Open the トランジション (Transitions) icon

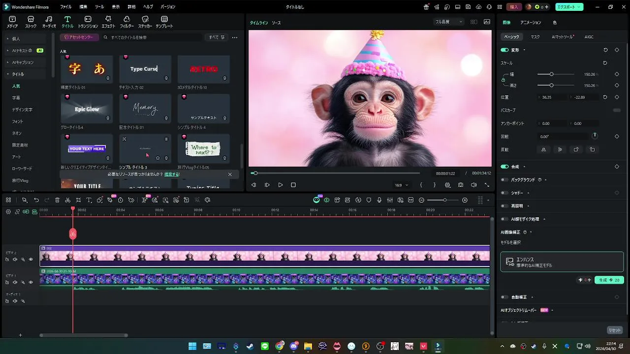88,22
